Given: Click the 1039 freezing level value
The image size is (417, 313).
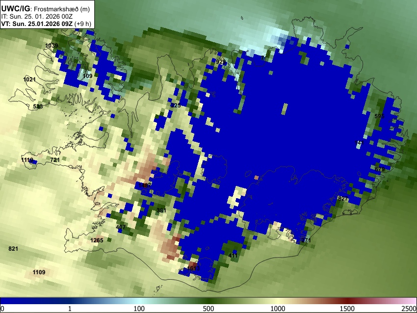Looking at the screenshot, I should point(52,46).
